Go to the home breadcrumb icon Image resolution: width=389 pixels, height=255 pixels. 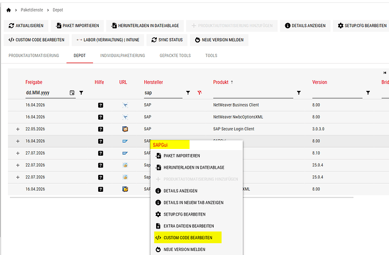tap(8, 10)
